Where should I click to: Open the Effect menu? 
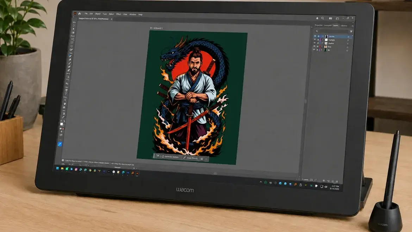coord(119,14)
